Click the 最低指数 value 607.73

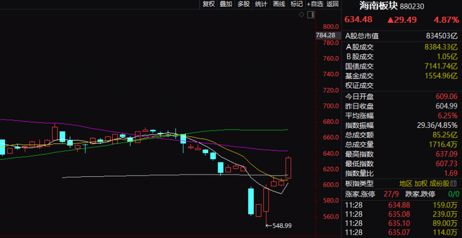click(x=446, y=163)
